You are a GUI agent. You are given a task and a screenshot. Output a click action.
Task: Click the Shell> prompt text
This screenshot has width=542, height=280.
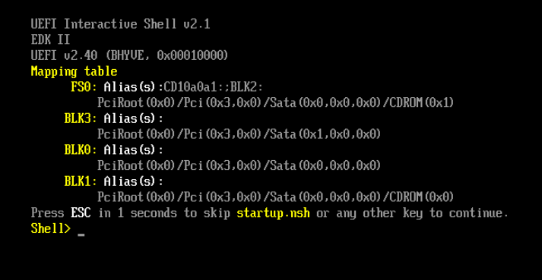tap(51, 228)
